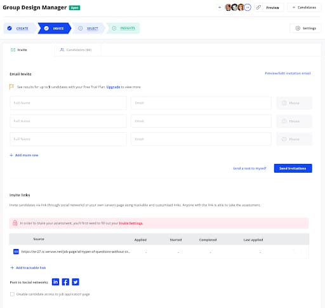Click Add trackable link
The height and width of the screenshot is (308, 325).
pos(28,268)
